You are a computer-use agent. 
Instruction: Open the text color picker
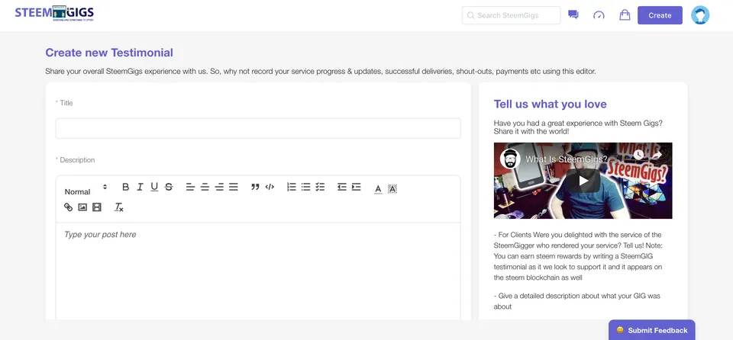point(378,188)
